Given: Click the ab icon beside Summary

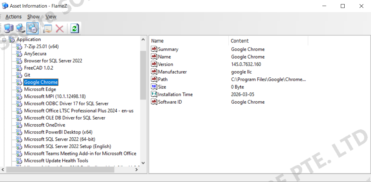Looking at the screenshot, I should coord(154,49).
